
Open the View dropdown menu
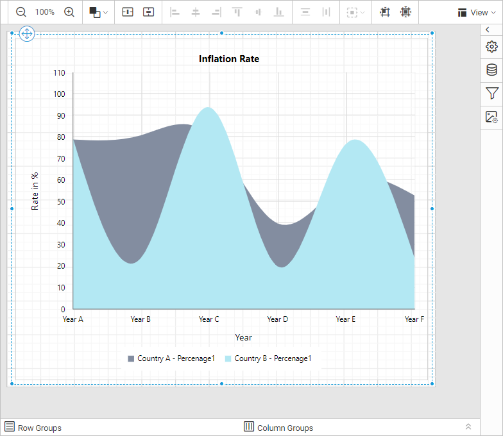pos(477,13)
